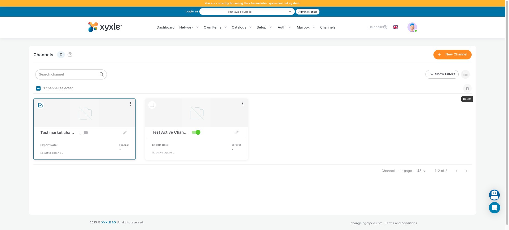509x230 pixels.
Task: Uncheck the Test market channel checkbox
Action: [41, 105]
